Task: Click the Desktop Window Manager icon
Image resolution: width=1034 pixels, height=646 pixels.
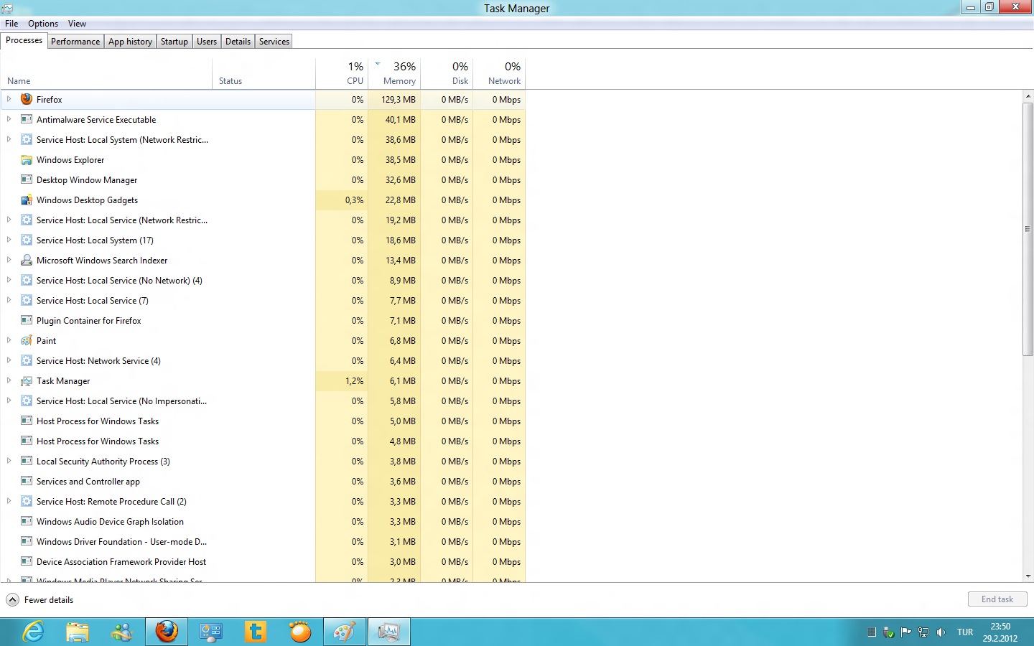Action: tap(27, 179)
